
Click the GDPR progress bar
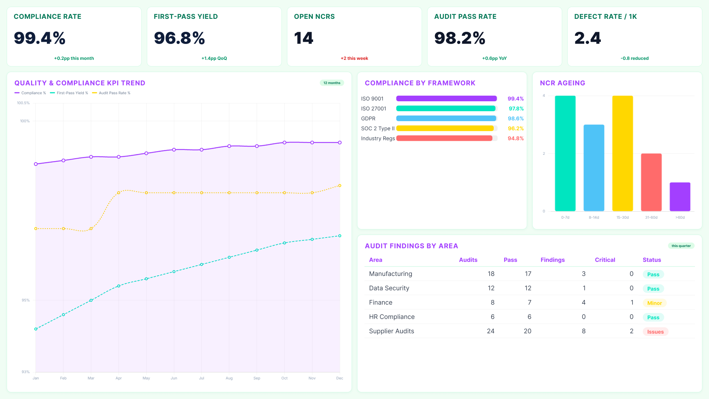tap(447, 119)
